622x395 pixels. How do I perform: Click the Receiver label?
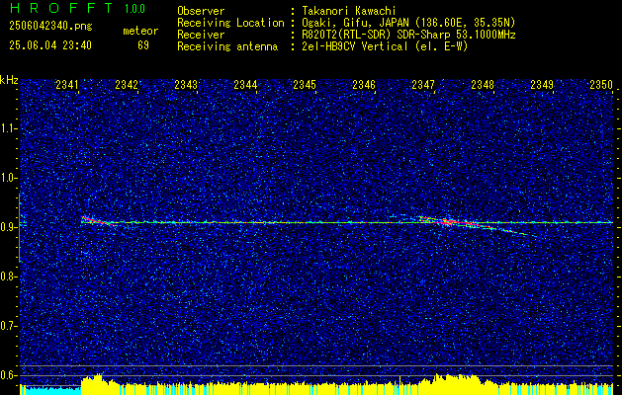(x=201, y=35)
